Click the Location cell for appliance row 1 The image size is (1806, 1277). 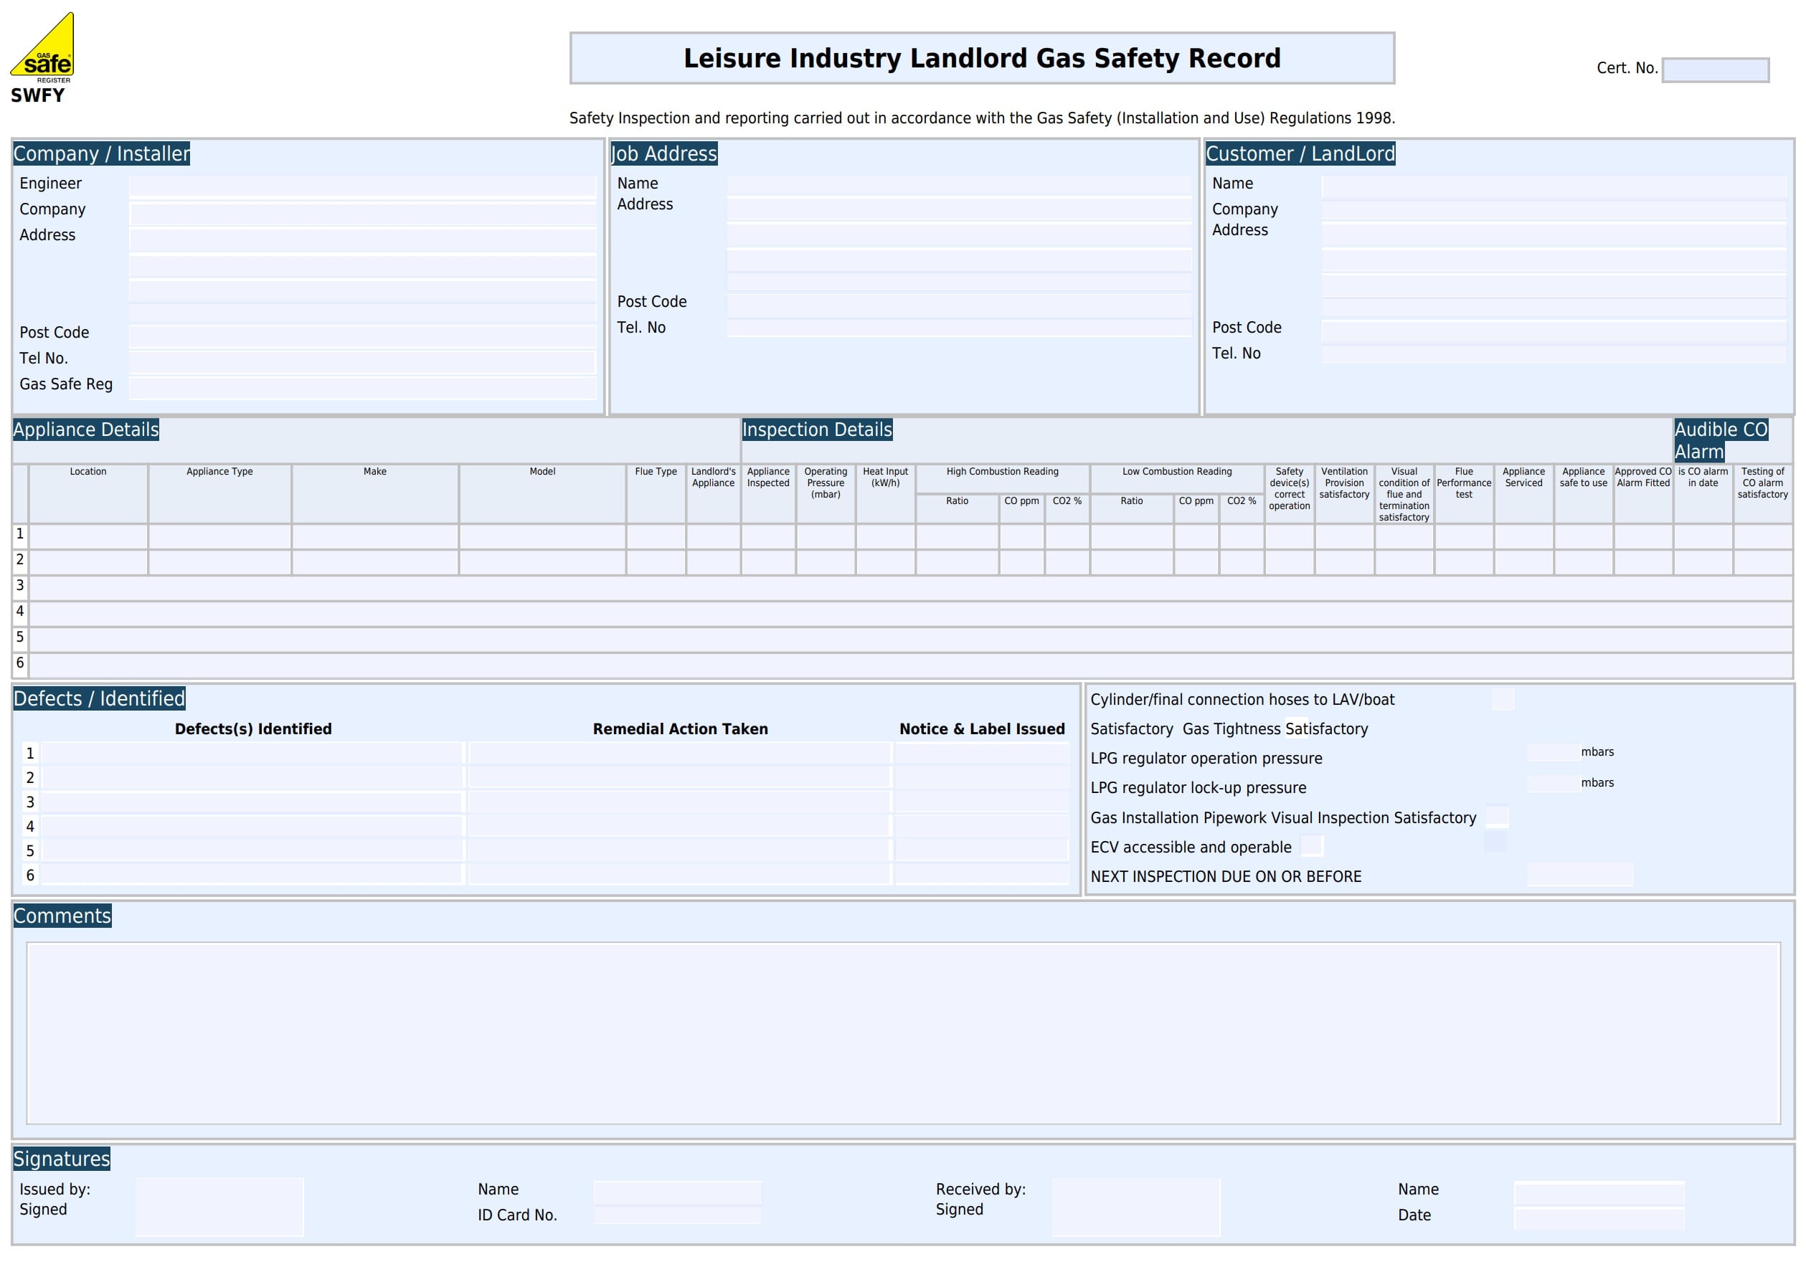[88, 536]
